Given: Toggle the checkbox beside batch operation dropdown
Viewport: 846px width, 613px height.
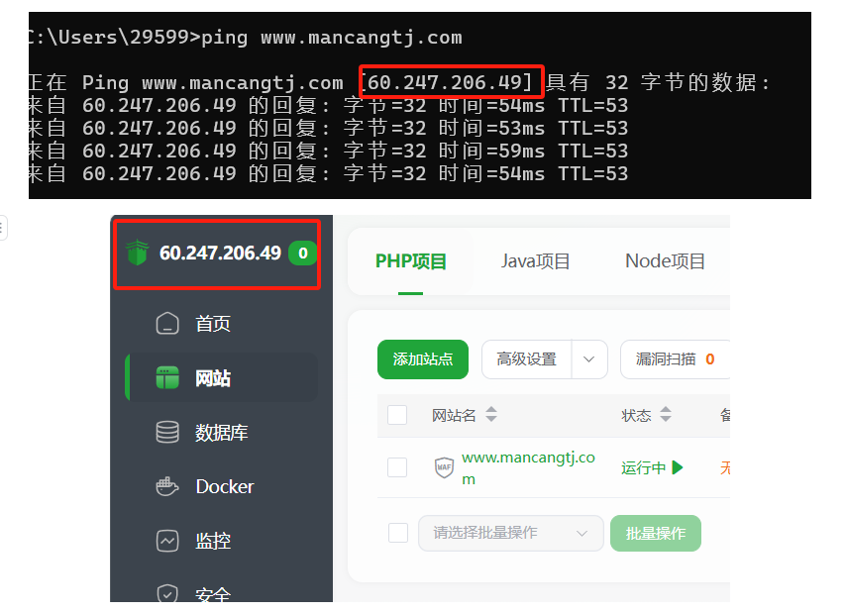Looking at the screenshot, I should 398,533.
